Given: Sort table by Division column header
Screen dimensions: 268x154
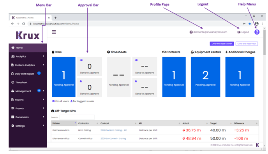Looking at the screenshot, I should 64,123.
